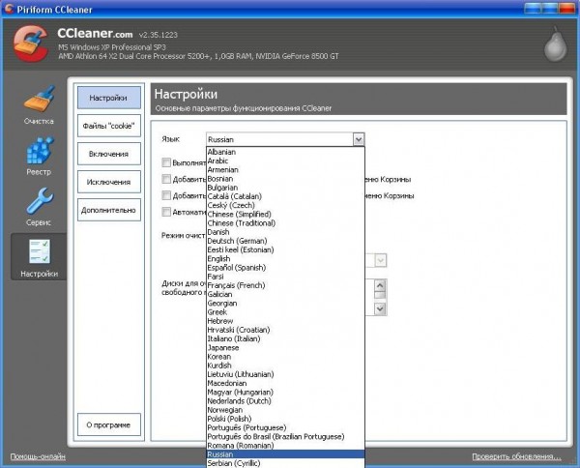This screenshot has width=580, height=468.
Task: Choose Deutsch (German) language
Action: (x=285, y=241)
